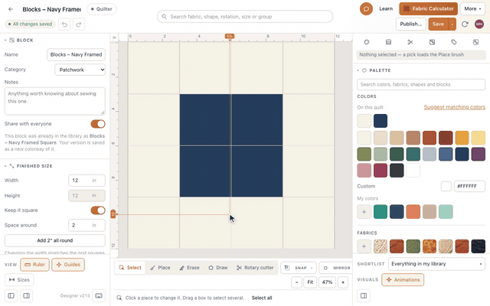
Task: Toggle Animations visuals
Action: point(403,280)
